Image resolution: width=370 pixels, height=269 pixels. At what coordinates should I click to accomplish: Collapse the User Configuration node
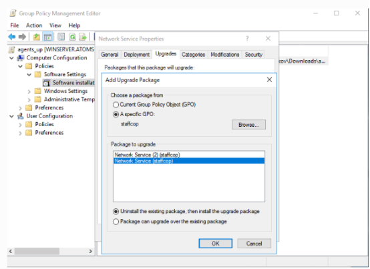(11, 116)
